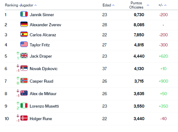Click the Norwegian flag beside Casper Ruud
The height and width of the screenshot is (132, 178).
point(24,81)
